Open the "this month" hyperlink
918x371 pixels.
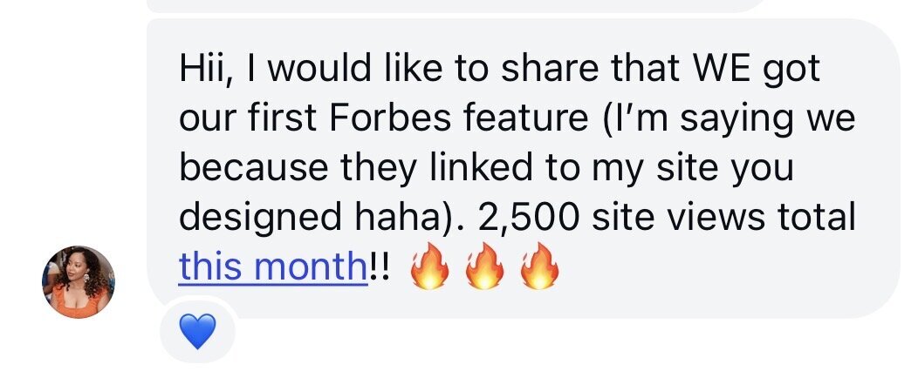[x=272, y=267]
